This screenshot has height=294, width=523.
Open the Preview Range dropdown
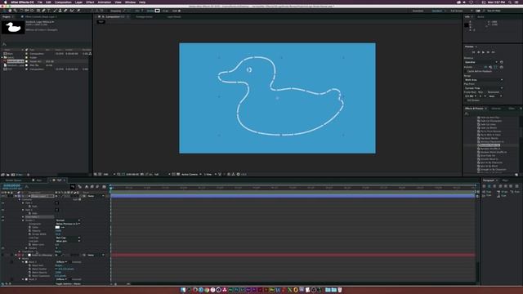coord(484,80)
